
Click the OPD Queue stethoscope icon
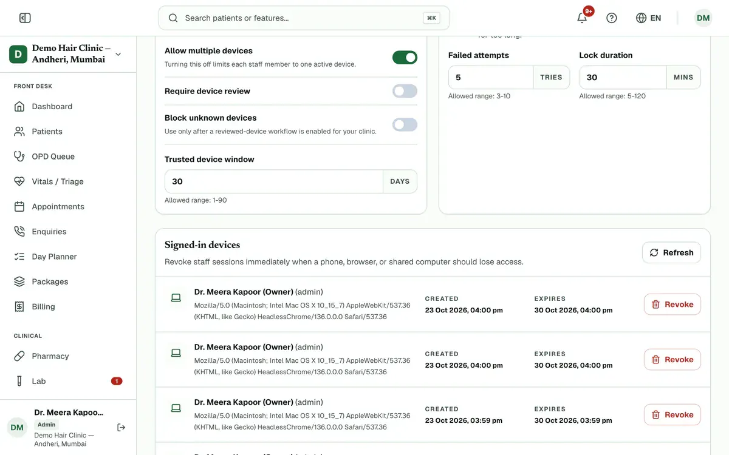tap(19, 157)
